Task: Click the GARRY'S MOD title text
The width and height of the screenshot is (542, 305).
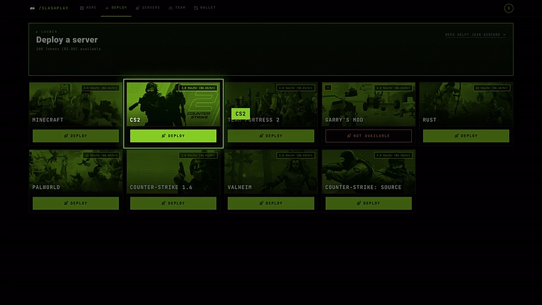Action: (x=344, y=120)
